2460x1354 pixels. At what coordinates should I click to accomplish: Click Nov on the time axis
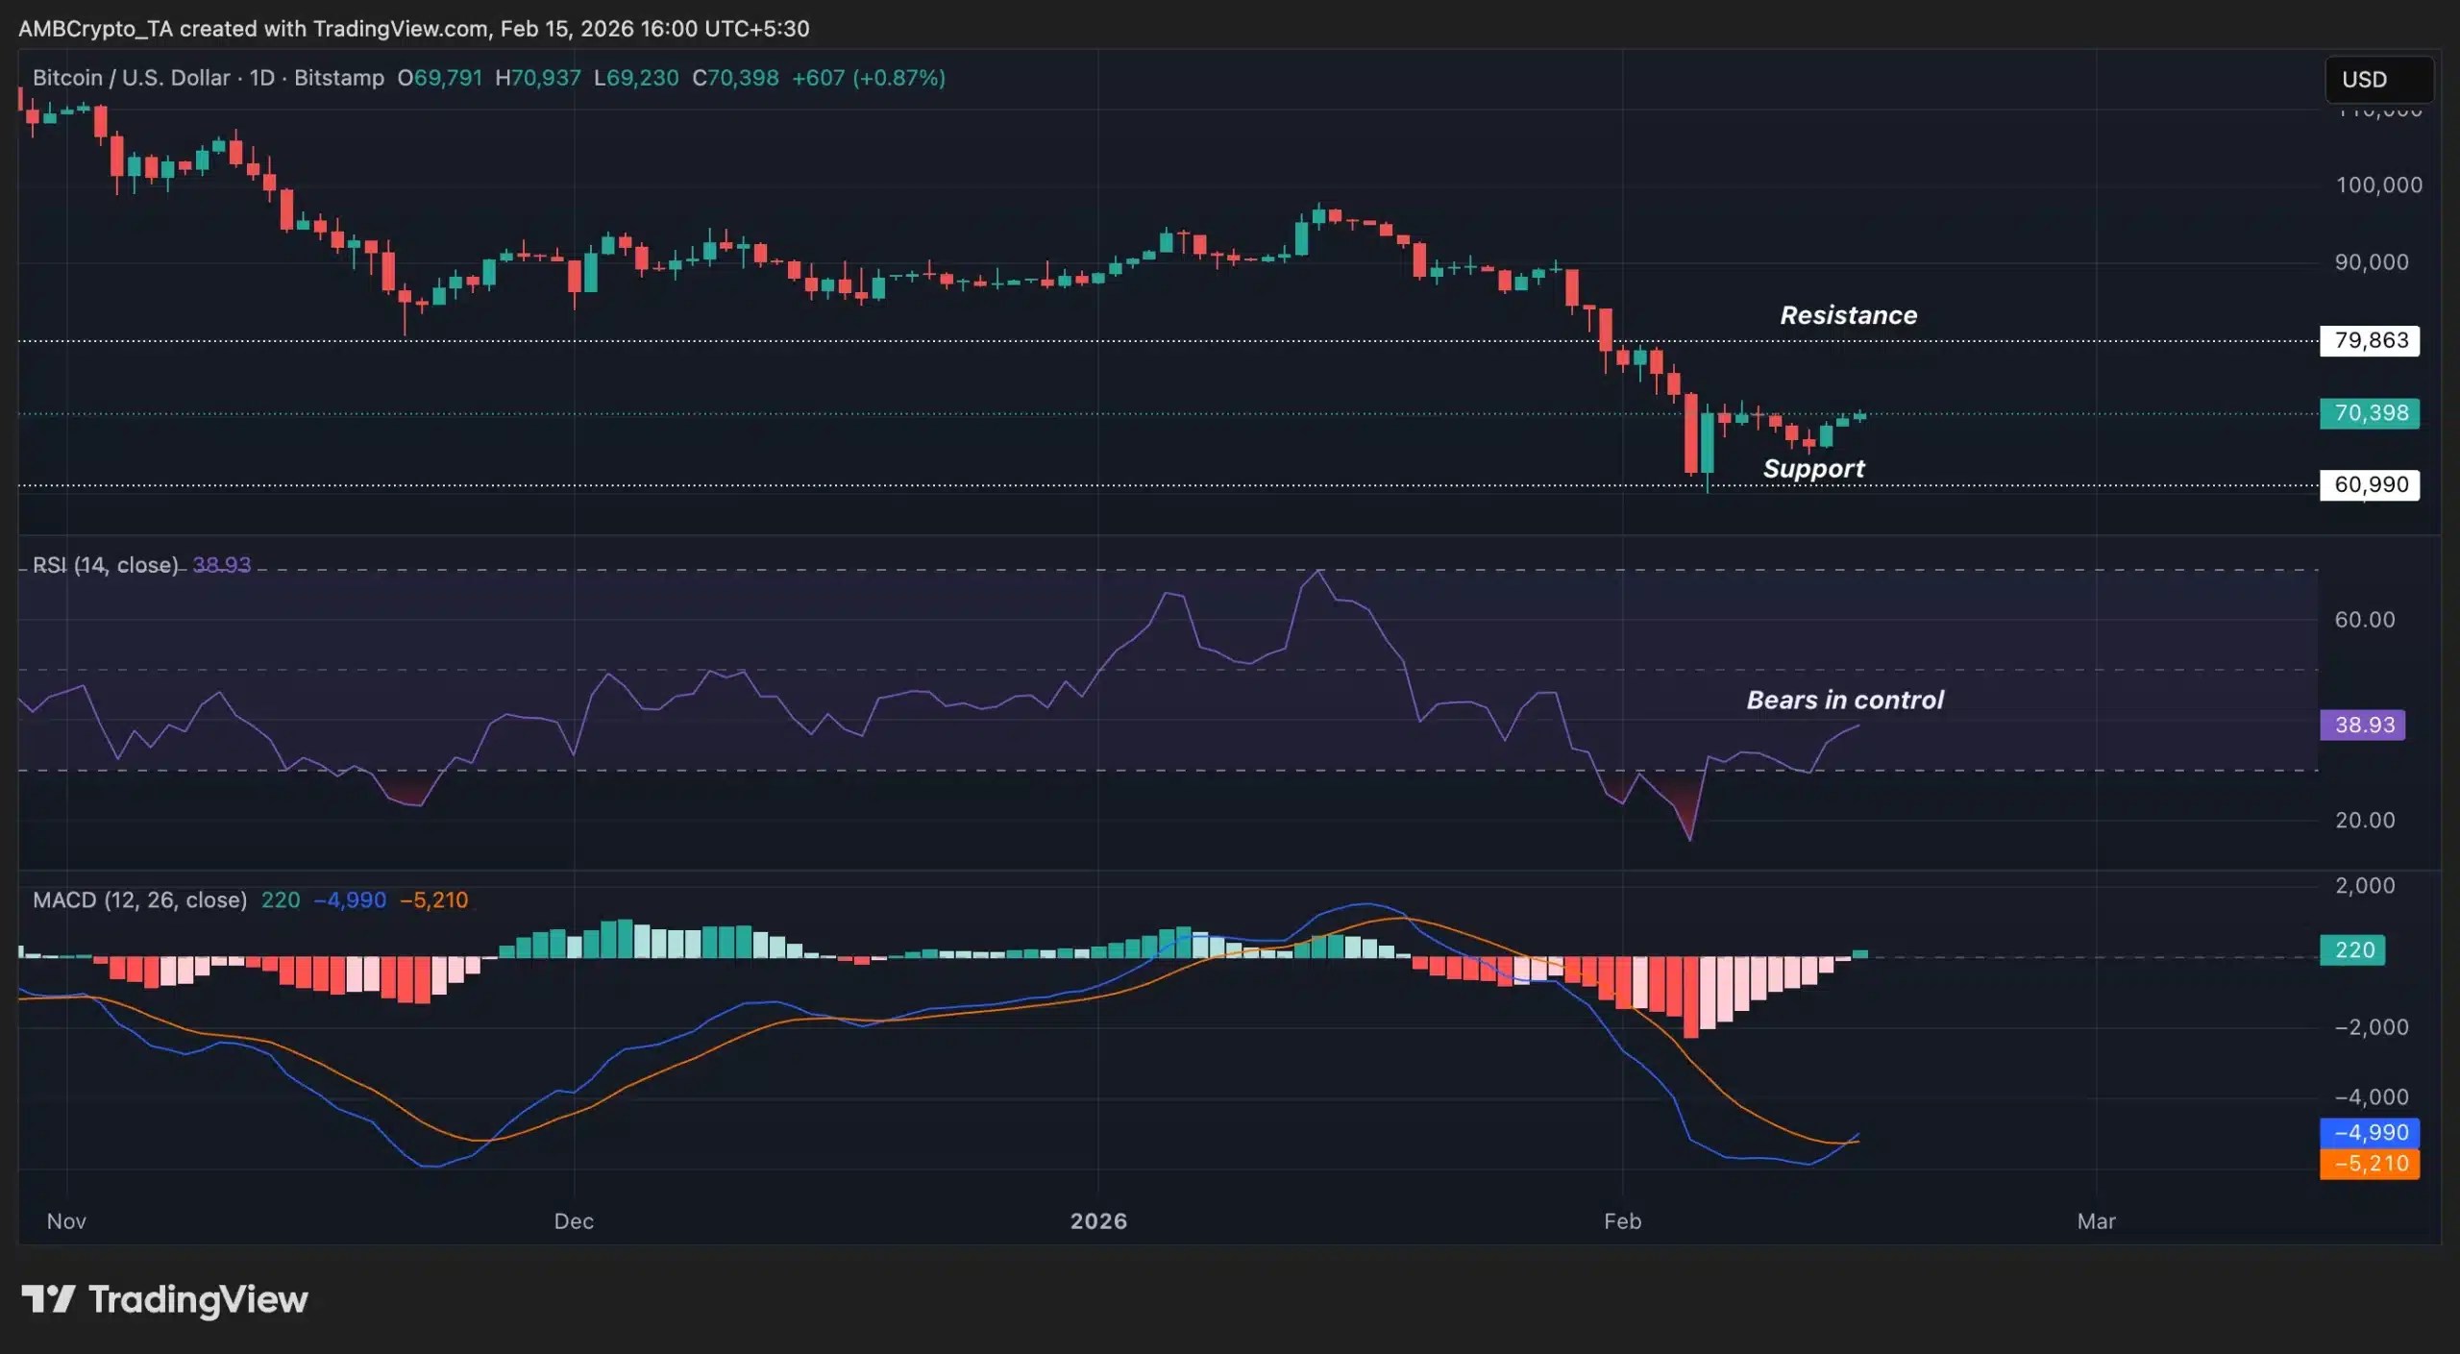point(65,1221)
